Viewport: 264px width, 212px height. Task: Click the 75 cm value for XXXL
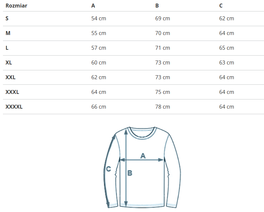tap(162, 92)
